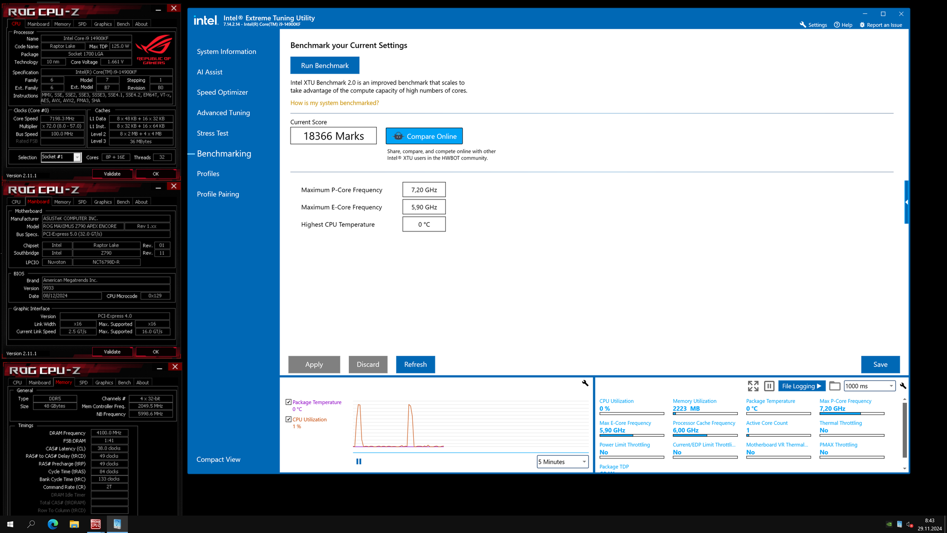The height and width of the screenshot is (533, 947).
Task: Start File Logging
Action: (801, 386)
